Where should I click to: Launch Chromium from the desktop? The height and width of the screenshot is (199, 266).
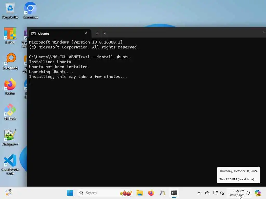pyautogui.click(x=30, y=10)
